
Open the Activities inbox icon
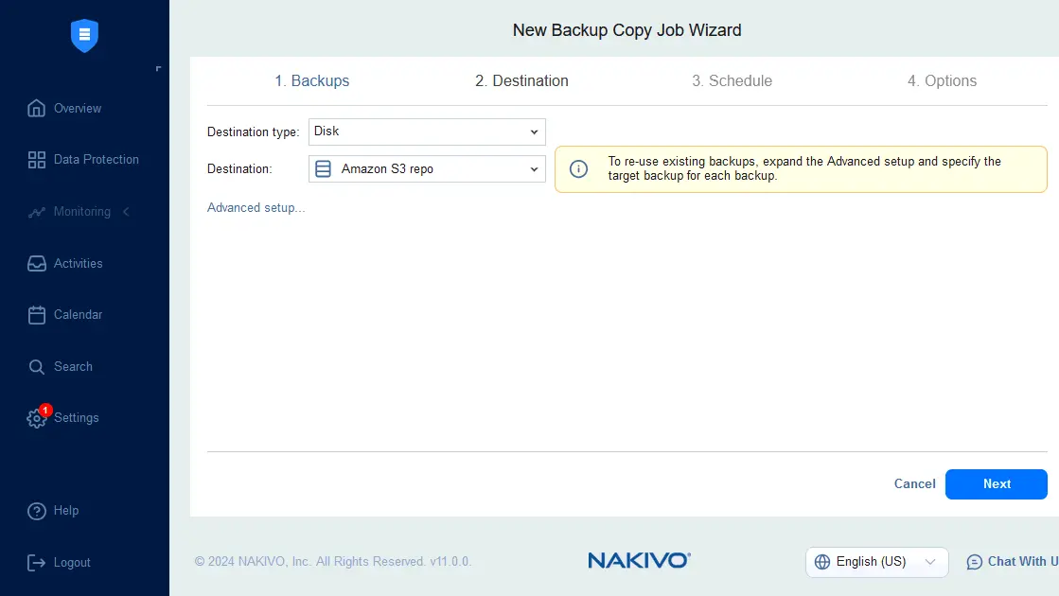[x=37, y=263]
